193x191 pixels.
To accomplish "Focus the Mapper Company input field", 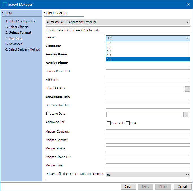I will 148,132.
